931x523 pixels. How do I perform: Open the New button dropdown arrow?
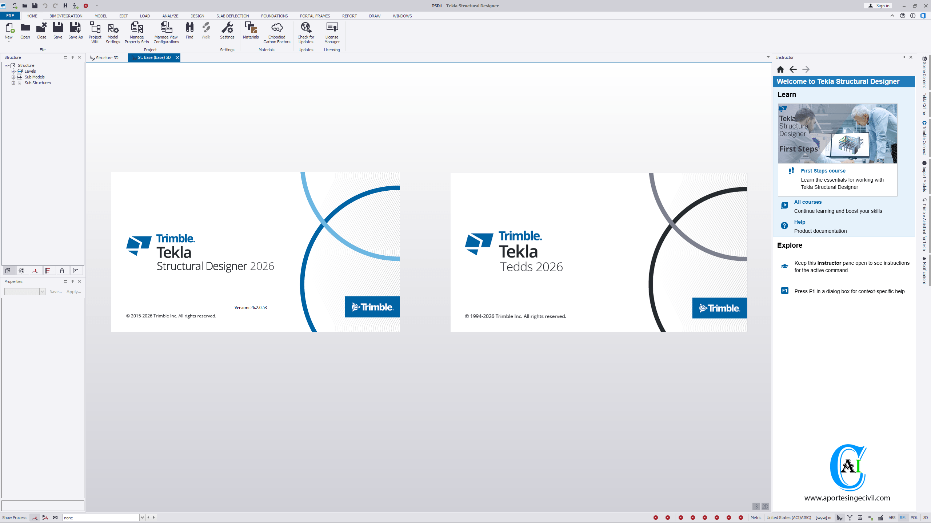(9, 41)
